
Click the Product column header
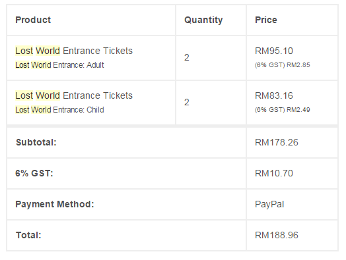click(x=33, y=20)
